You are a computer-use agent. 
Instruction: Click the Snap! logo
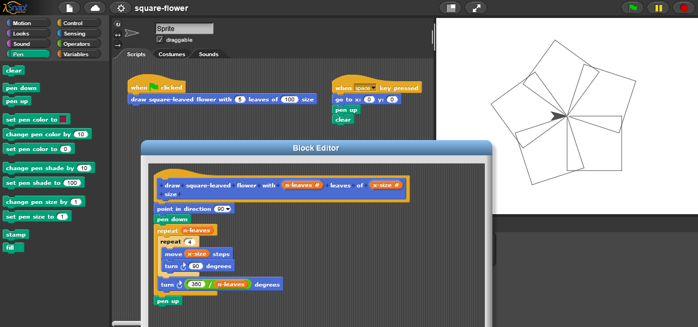click(15, 8)
